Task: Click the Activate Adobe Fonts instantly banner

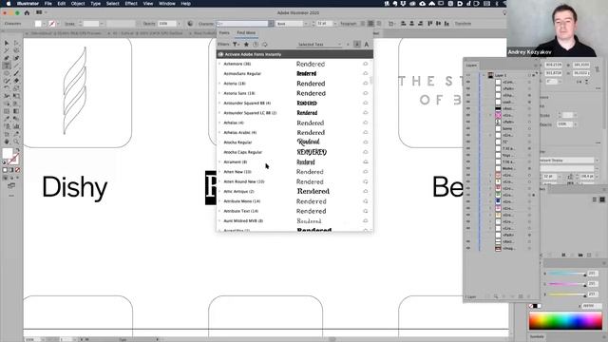Action: pyautogui.click(x=294, y=54)
